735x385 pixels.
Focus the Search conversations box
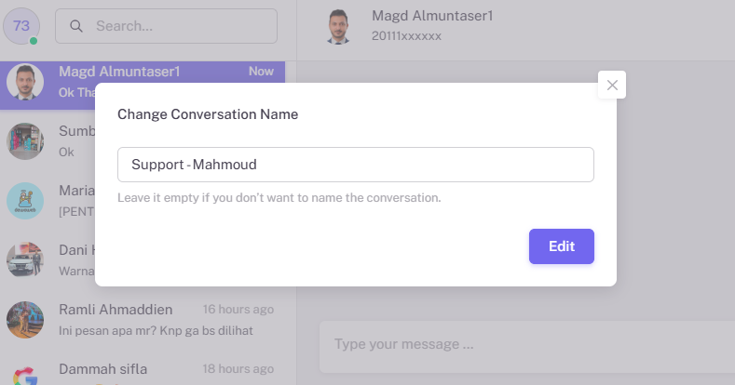(166, 26)
